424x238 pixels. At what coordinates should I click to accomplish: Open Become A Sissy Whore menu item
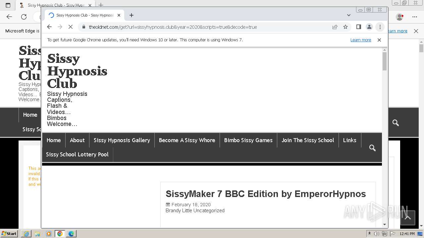coord(187,140)
